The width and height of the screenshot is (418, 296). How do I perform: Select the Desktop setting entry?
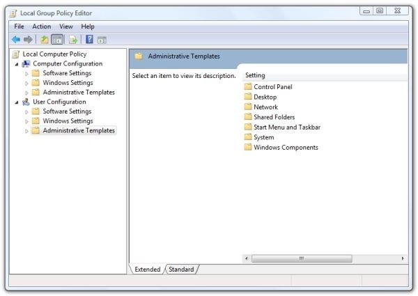[265, 97]
